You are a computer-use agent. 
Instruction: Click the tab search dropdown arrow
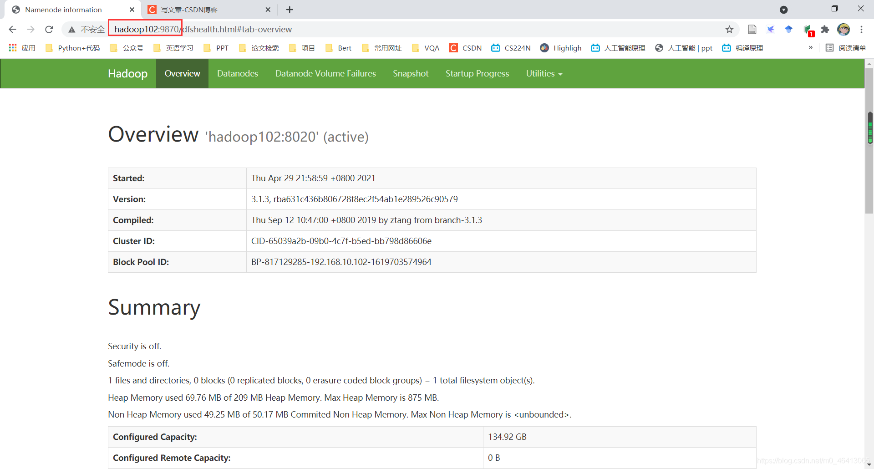point(783,10)
